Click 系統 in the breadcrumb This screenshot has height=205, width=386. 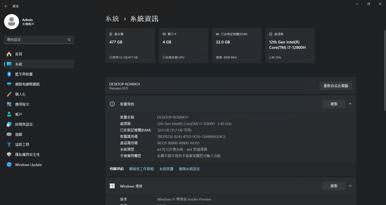[x=112, y=19]
